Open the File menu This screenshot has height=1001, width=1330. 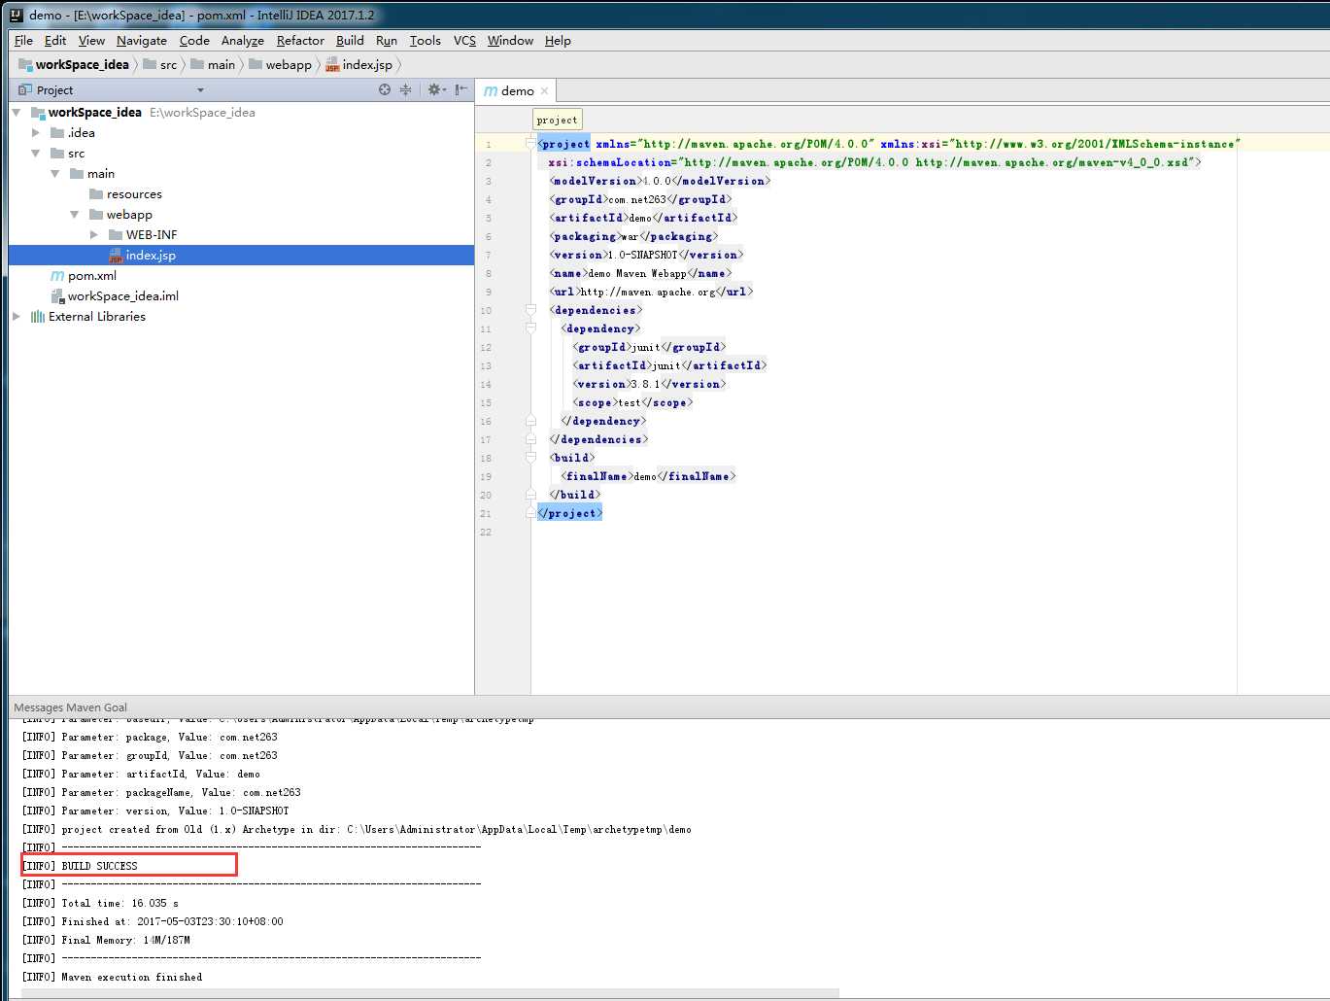point(23,41)
